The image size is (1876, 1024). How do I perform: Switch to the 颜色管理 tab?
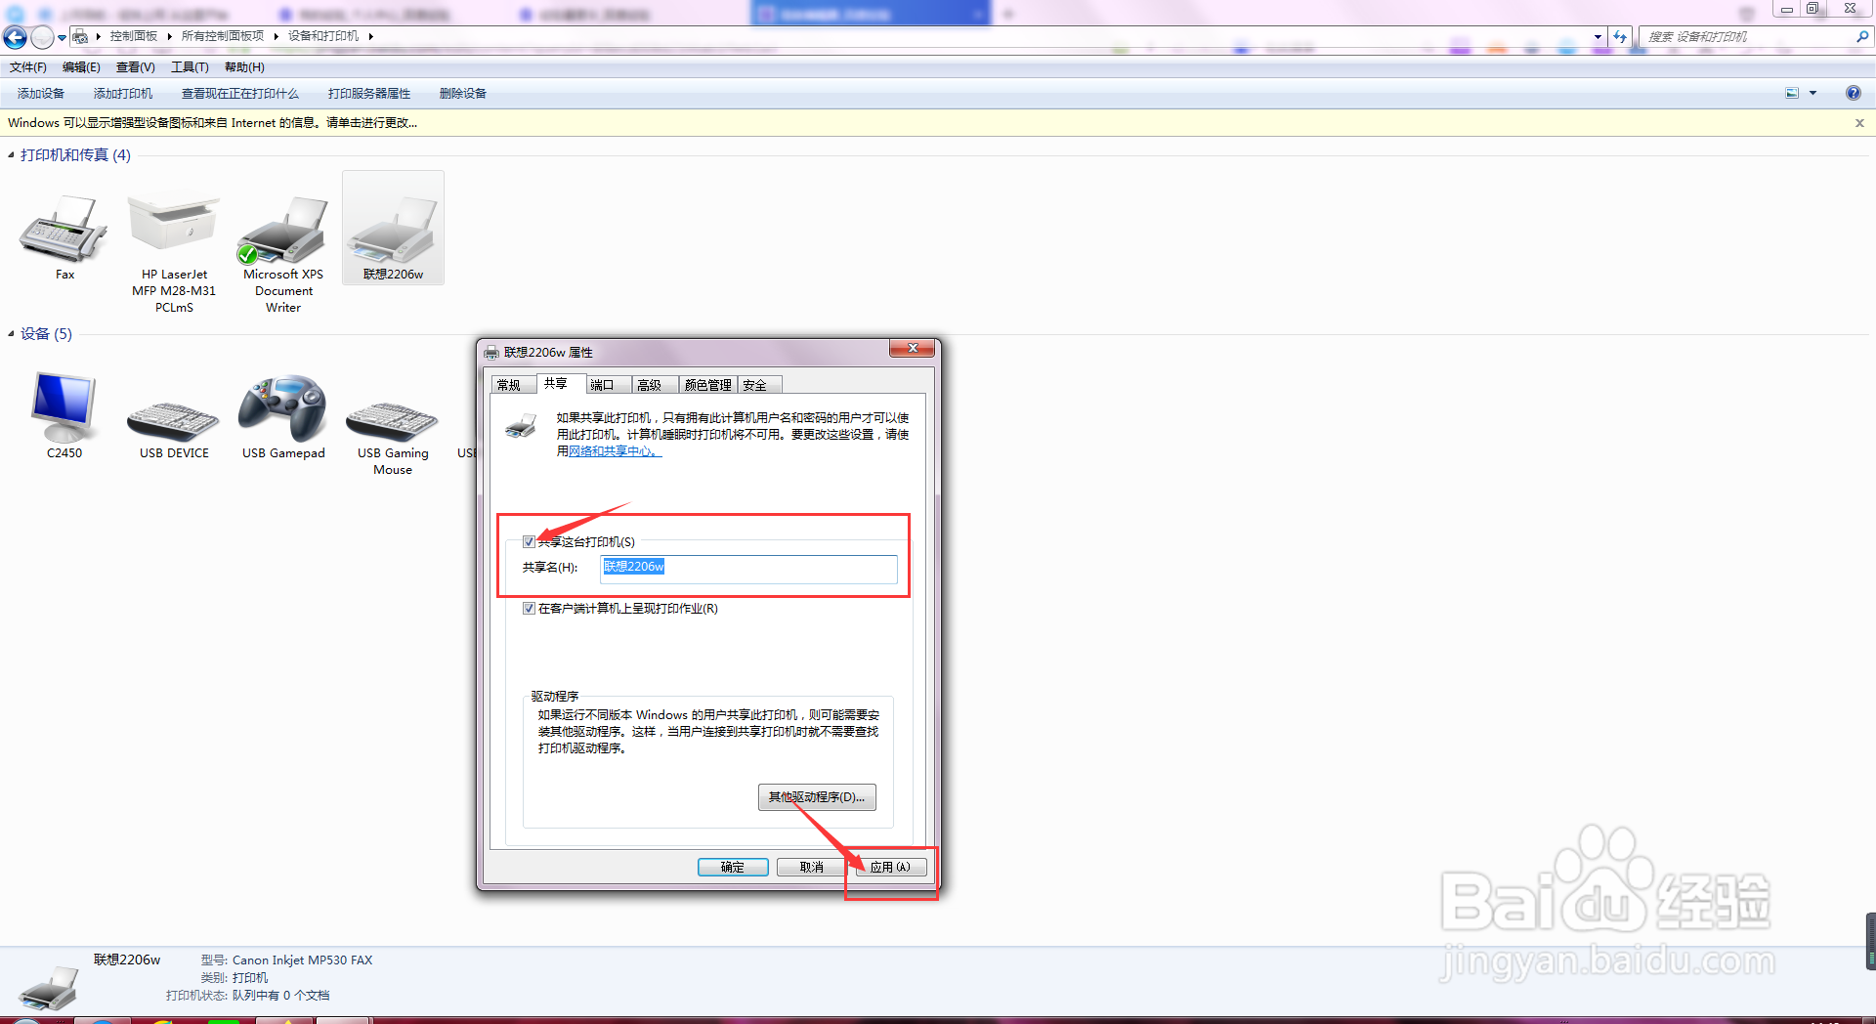pyautogui.click(x=707, y=385)
